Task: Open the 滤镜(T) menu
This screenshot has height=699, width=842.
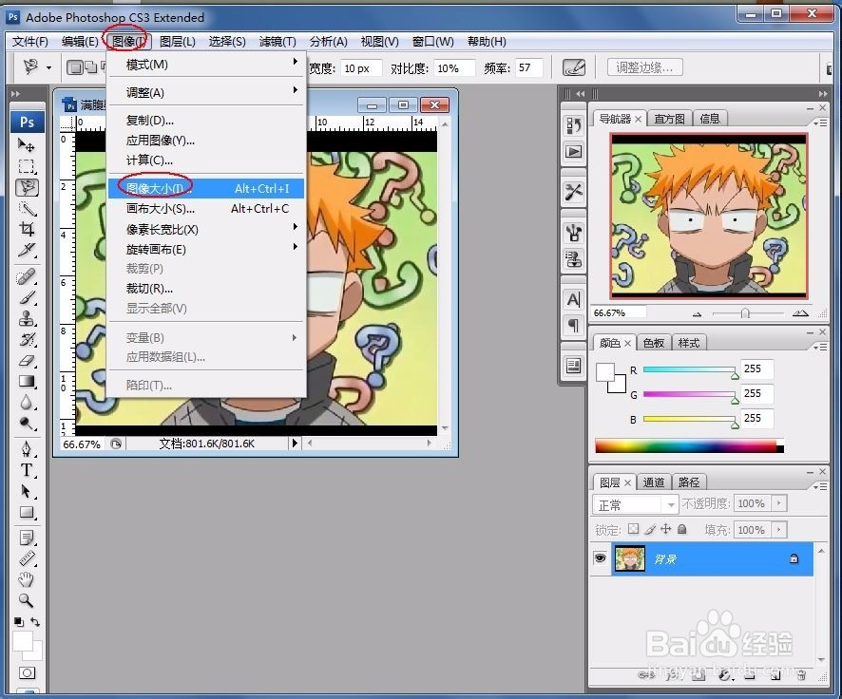Action: [277, 41]
